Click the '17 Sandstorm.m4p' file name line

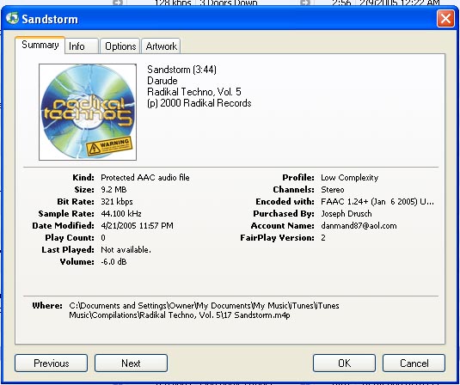180,315
